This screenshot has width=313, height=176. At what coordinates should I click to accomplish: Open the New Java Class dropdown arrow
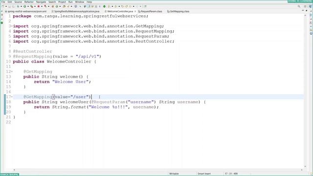(60, 6)
